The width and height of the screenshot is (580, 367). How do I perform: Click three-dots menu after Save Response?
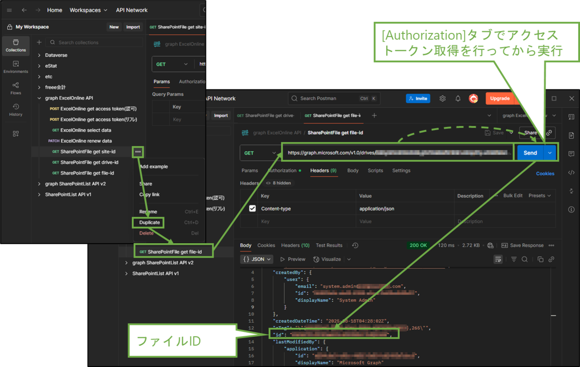(x=551, y=246)
